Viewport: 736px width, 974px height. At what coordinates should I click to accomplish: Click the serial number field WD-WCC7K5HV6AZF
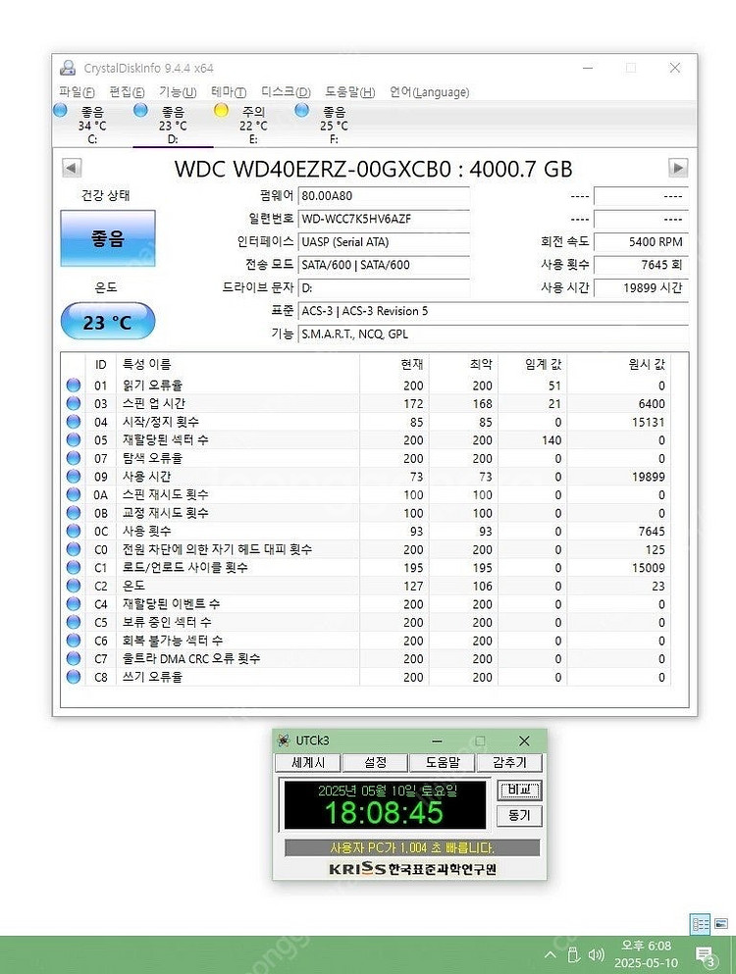tap(384, 219)
